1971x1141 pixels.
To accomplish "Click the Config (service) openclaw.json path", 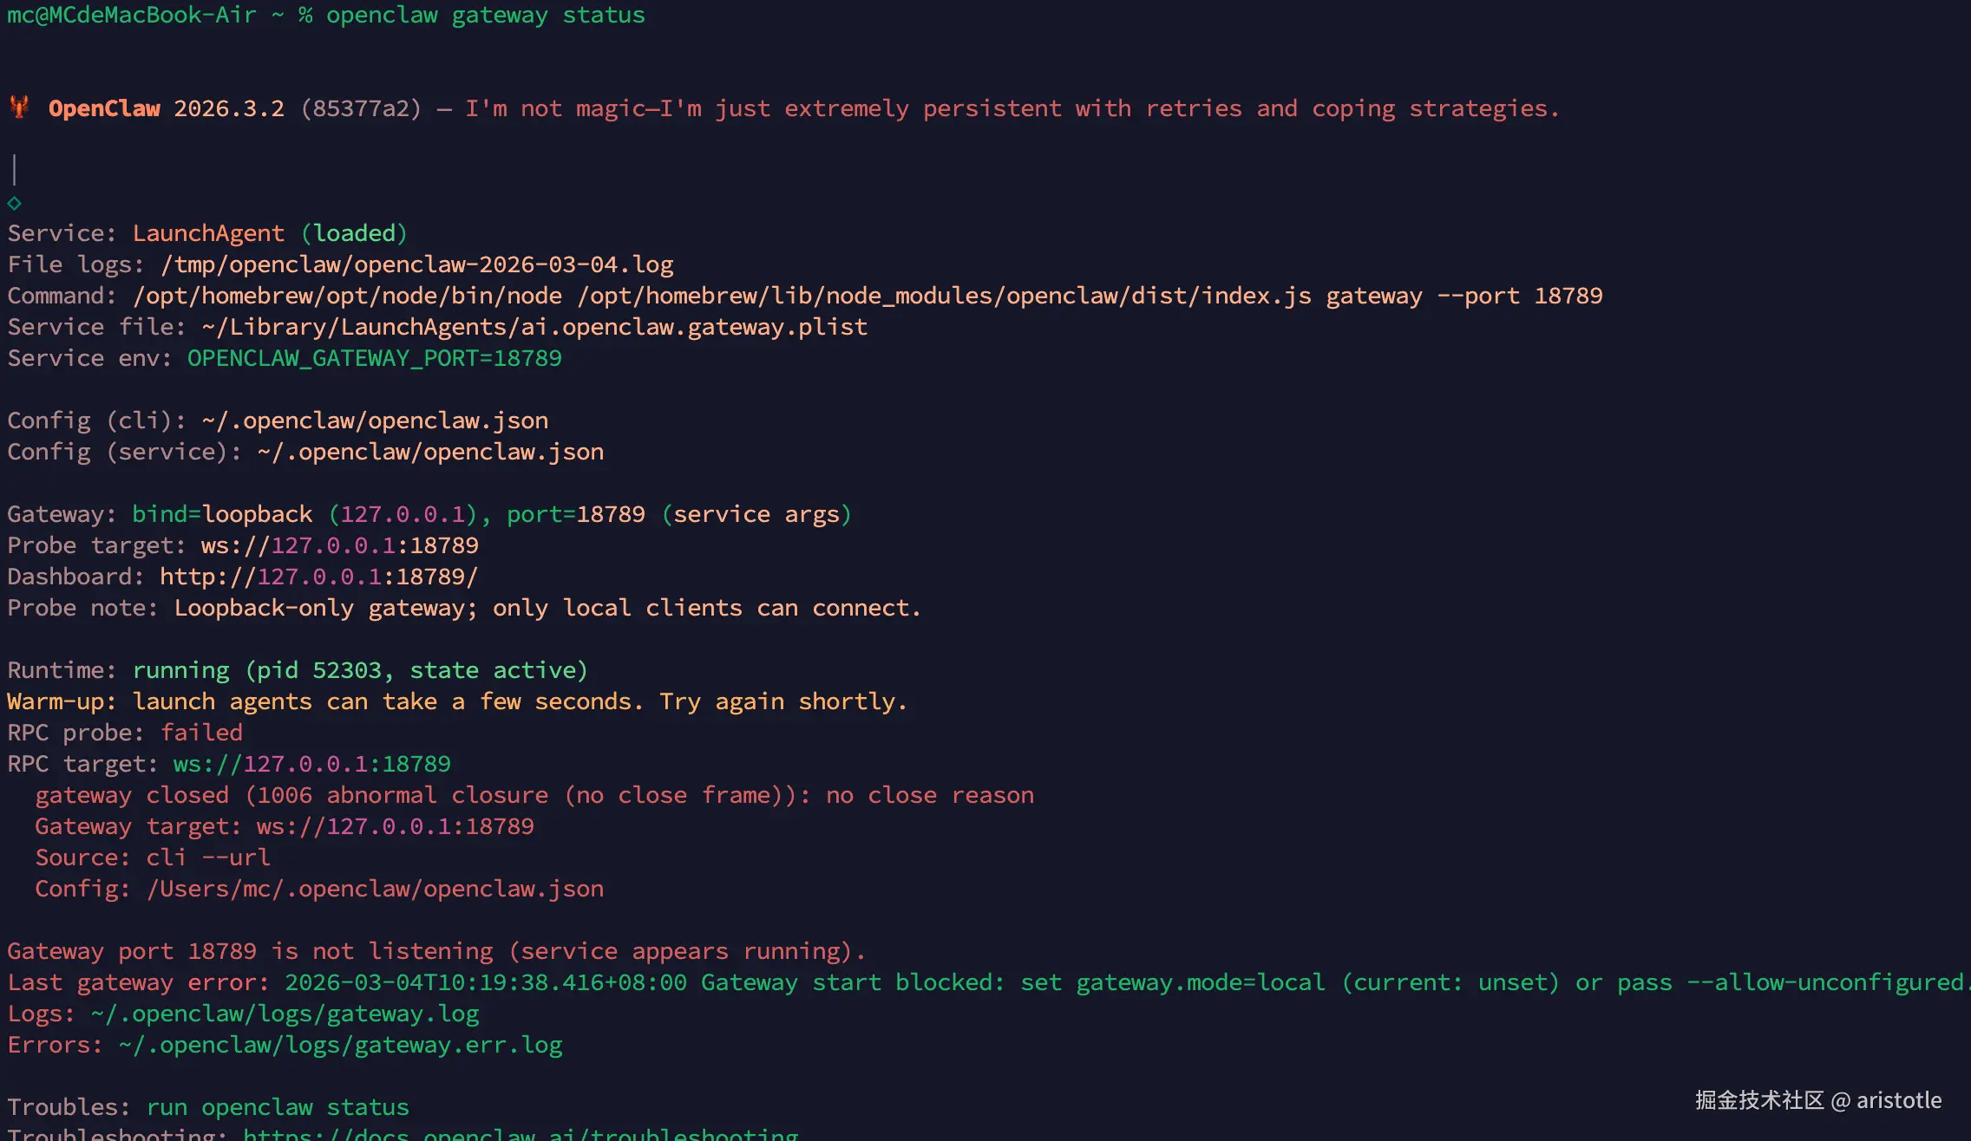I will tap(430, 452).
